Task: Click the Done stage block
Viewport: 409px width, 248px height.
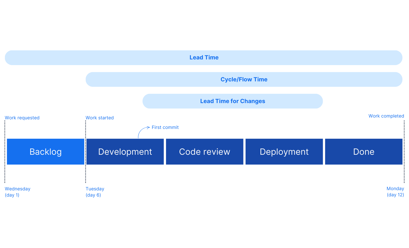Action: coord(364,152)
